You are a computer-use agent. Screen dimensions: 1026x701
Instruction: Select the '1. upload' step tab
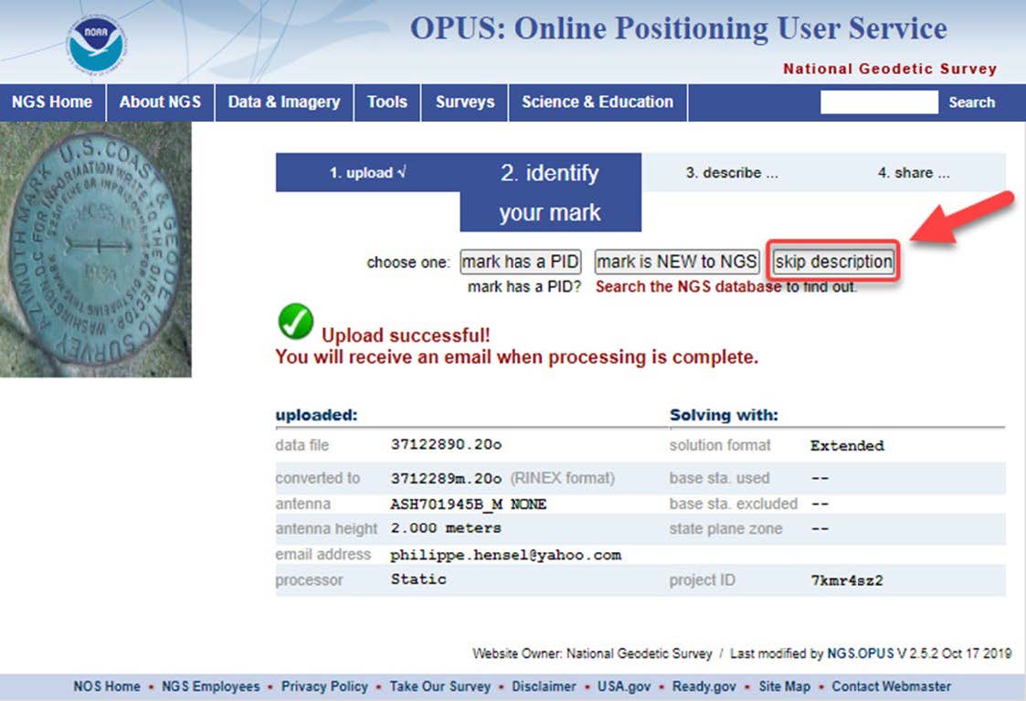click(367, 173)
